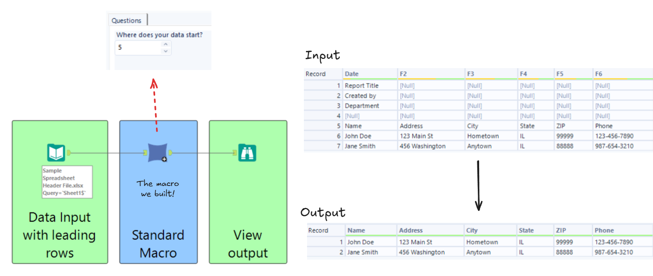Click the Input Data tool's output anchor

69,153
